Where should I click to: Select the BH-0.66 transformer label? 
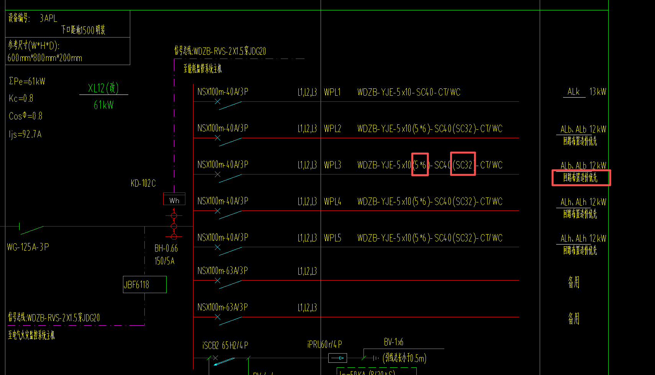(166, 248)
